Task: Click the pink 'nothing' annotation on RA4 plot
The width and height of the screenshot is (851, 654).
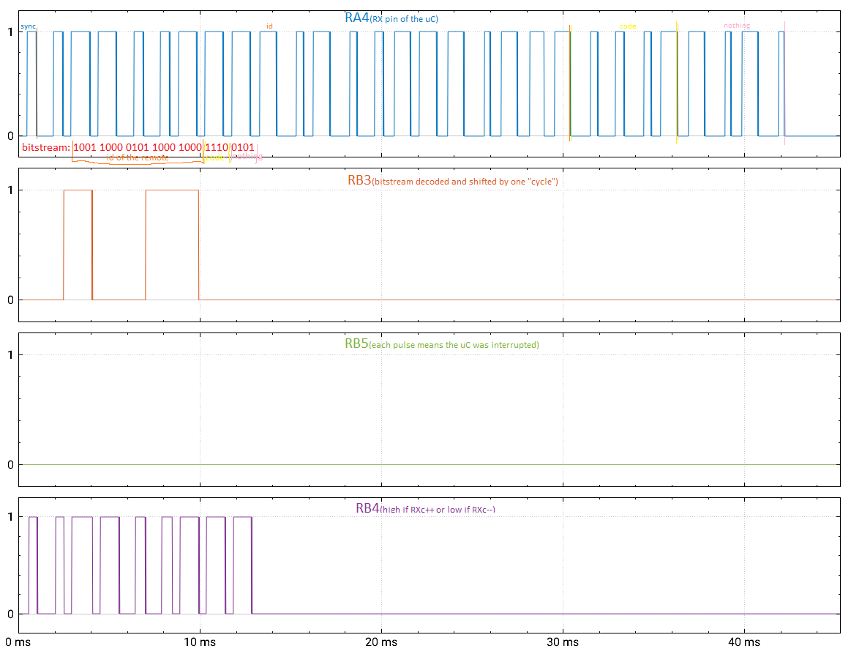Action: pyautogui.click(x=736, y=26)
